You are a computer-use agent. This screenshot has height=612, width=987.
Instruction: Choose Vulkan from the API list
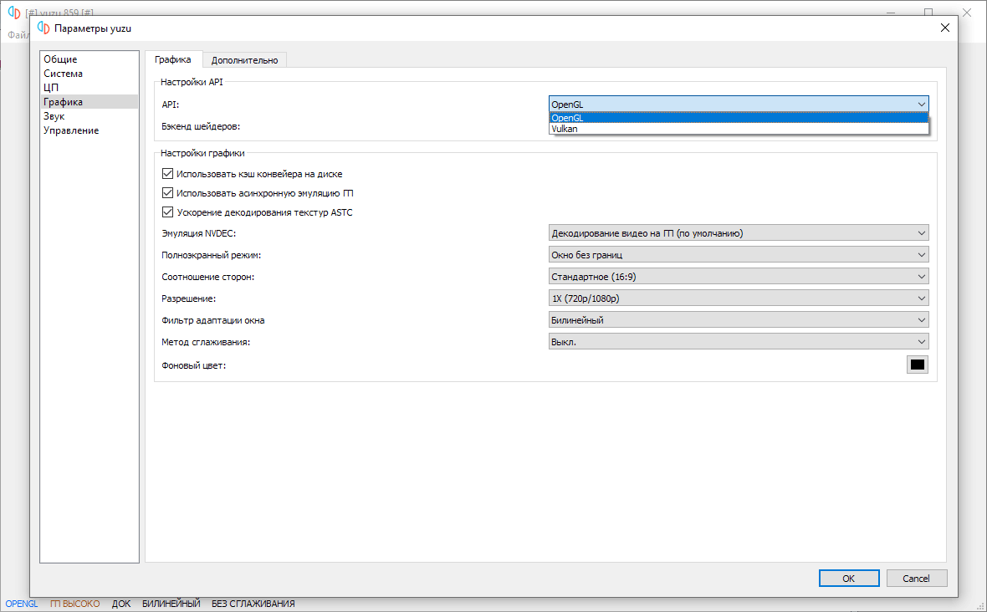739,129
